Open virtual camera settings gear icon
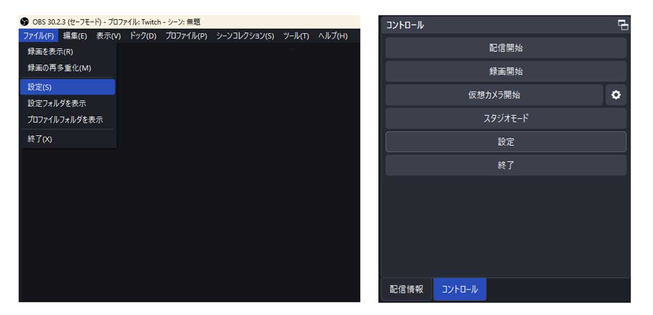653x315 pixels. pos(615,95)
